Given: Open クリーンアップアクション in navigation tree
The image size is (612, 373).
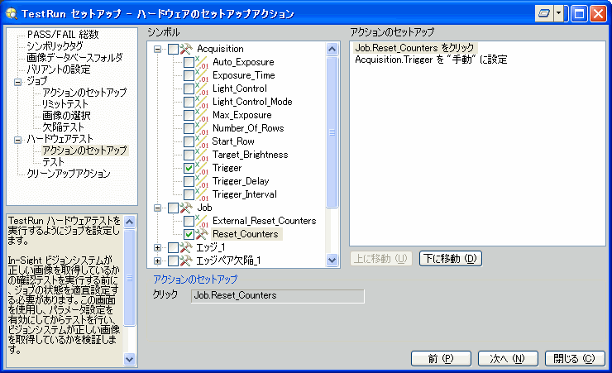Looking at the screenshot, I should (x=68, y=174).
